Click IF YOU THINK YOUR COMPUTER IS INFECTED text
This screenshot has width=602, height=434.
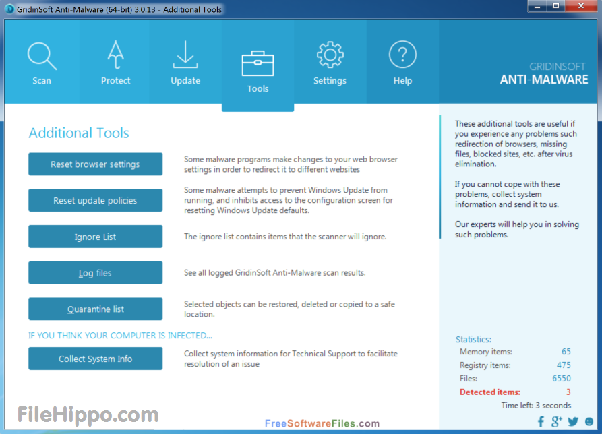[120, 336]
